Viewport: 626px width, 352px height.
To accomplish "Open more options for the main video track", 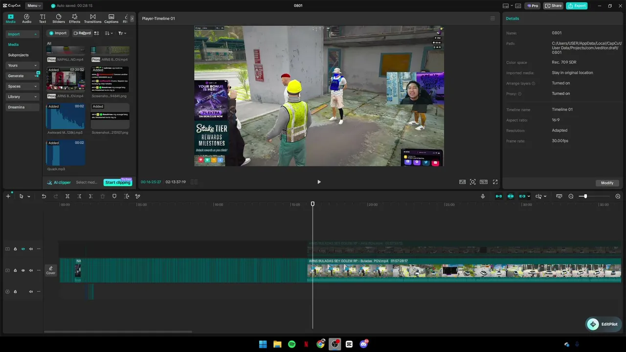I will [x=39, y=270].
